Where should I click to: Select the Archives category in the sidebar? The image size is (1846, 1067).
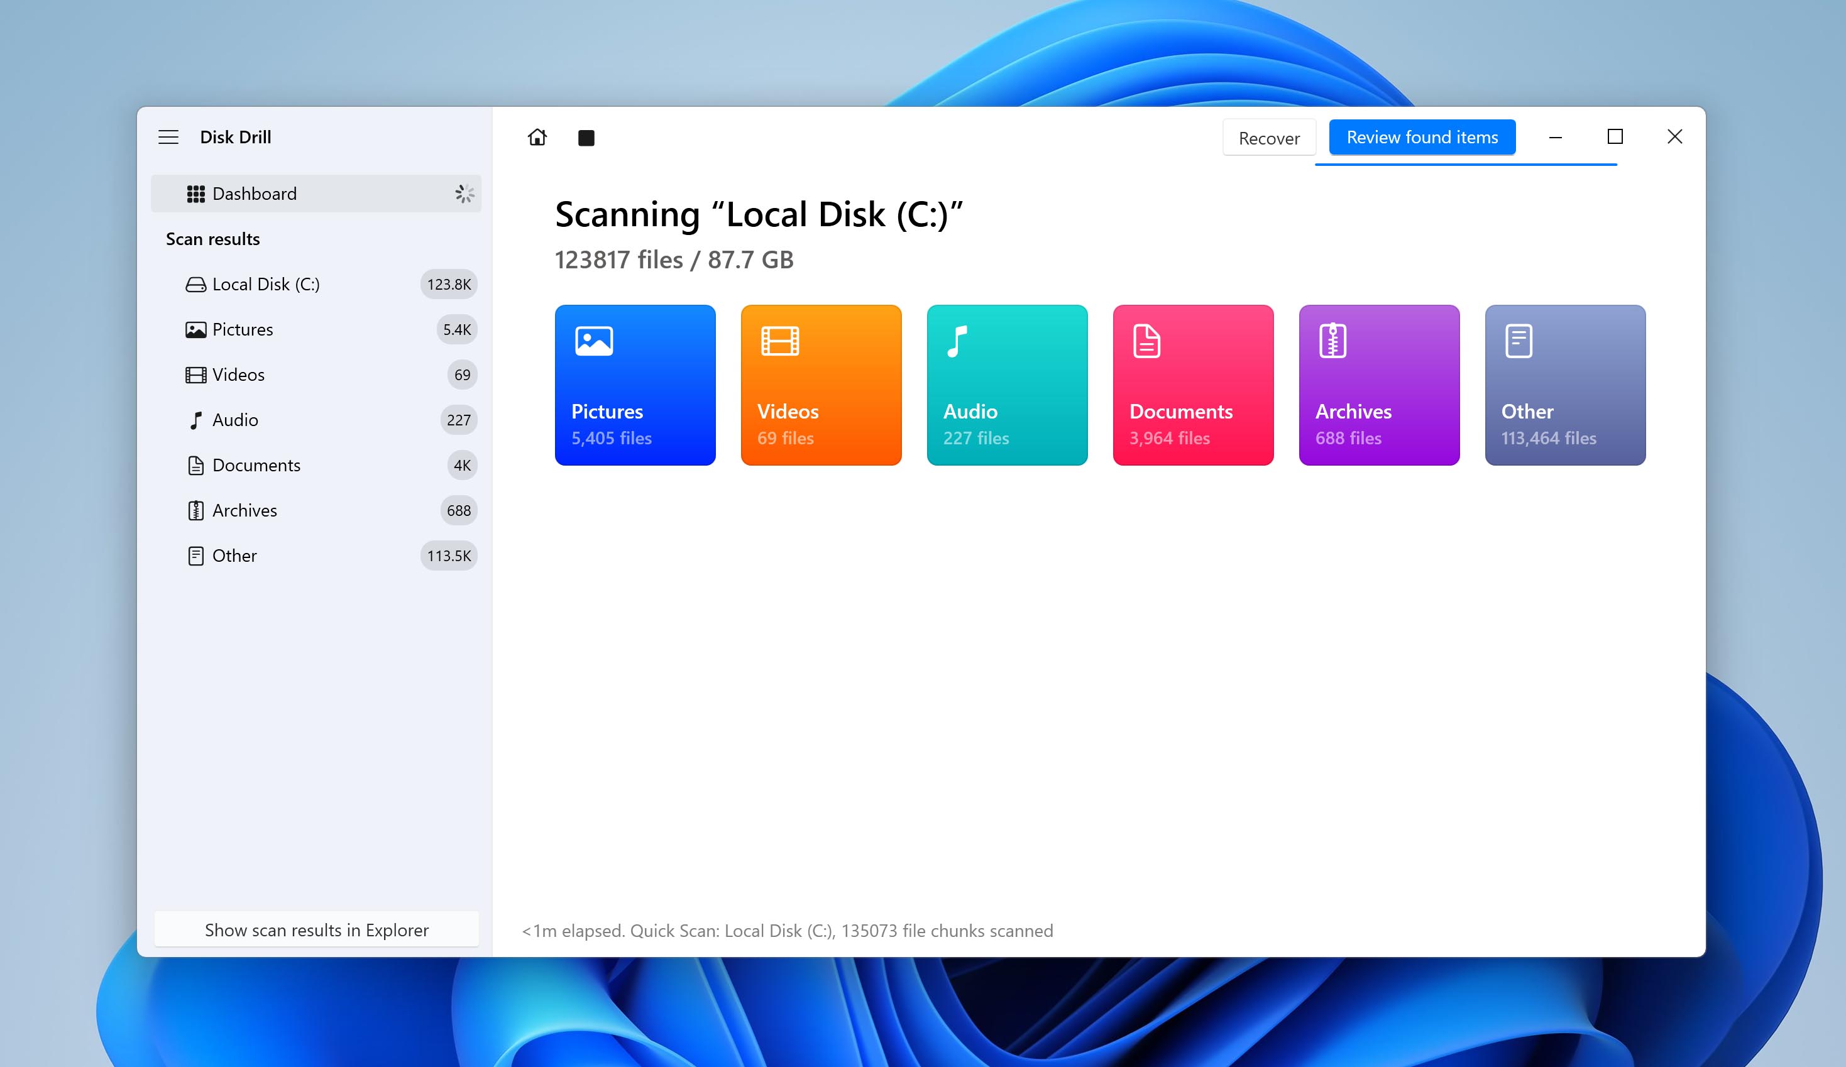[x=244, y=510]
